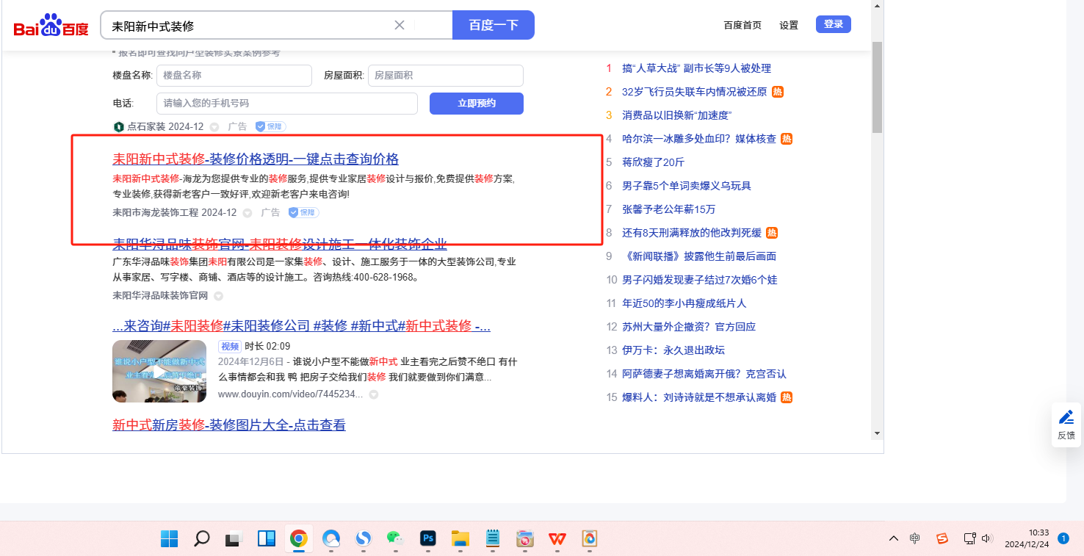Click the page's vertical scrollbar thumb
The width and height of the screenshot is (1084, 556).
(877, 87)
